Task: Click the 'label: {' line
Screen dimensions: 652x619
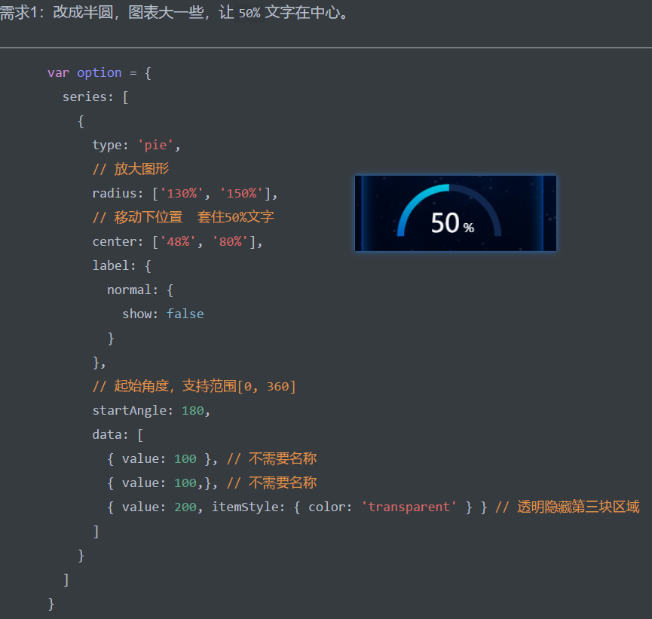Action: (122, 266)
